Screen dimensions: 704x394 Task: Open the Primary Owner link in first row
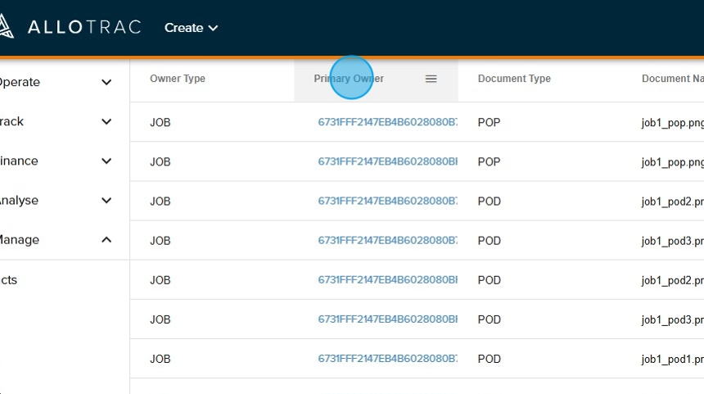(x=387, y=122)
